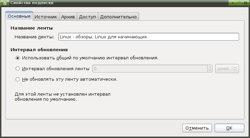Screen dimensions: 250x138
Task: Switch to the Доступ tab
Action: coord(87,17)
